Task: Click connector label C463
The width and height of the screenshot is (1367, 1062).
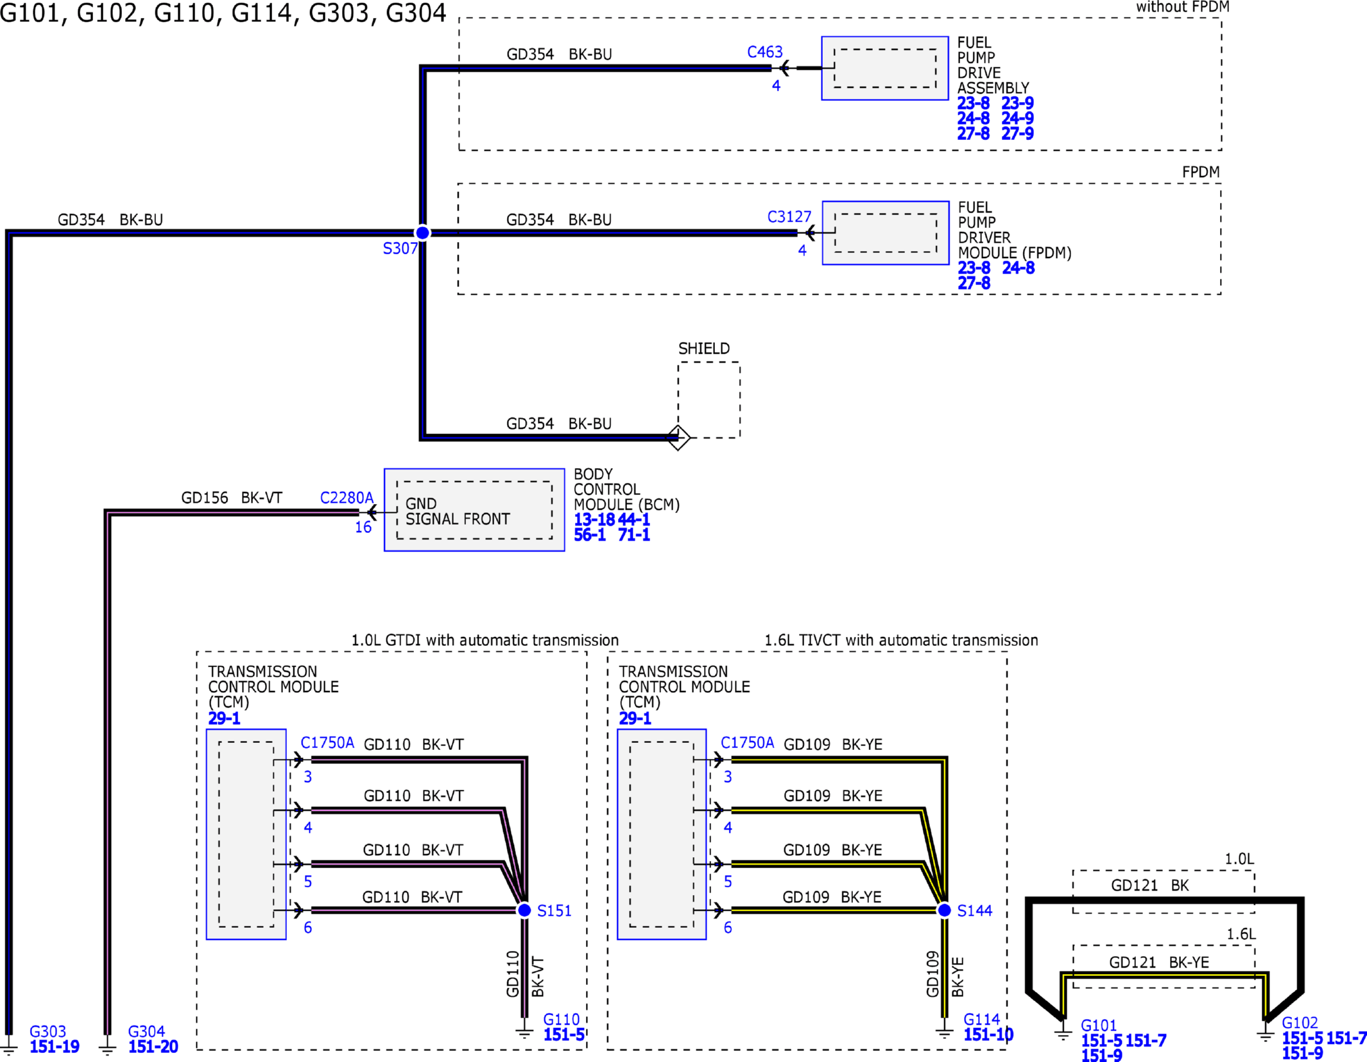Action: (764, 52)
